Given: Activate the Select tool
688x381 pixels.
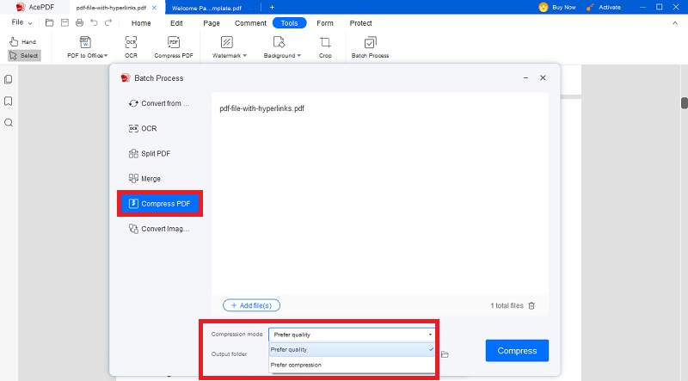Looking at the screenshot, I should [24, 55].
